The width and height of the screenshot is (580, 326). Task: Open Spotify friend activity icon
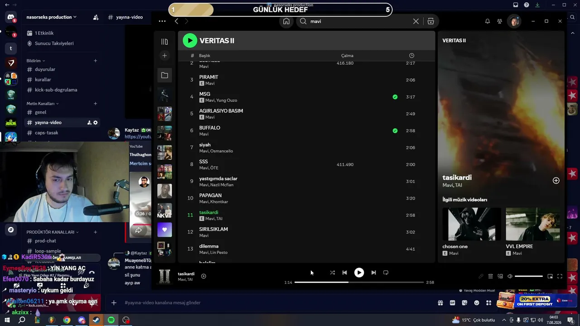point(499,21)
